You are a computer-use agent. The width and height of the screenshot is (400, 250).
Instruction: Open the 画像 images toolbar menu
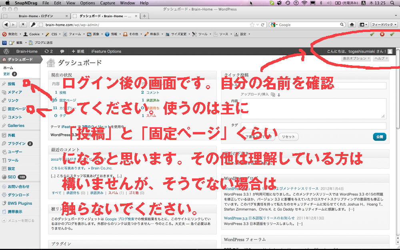[x=95, y=34]
